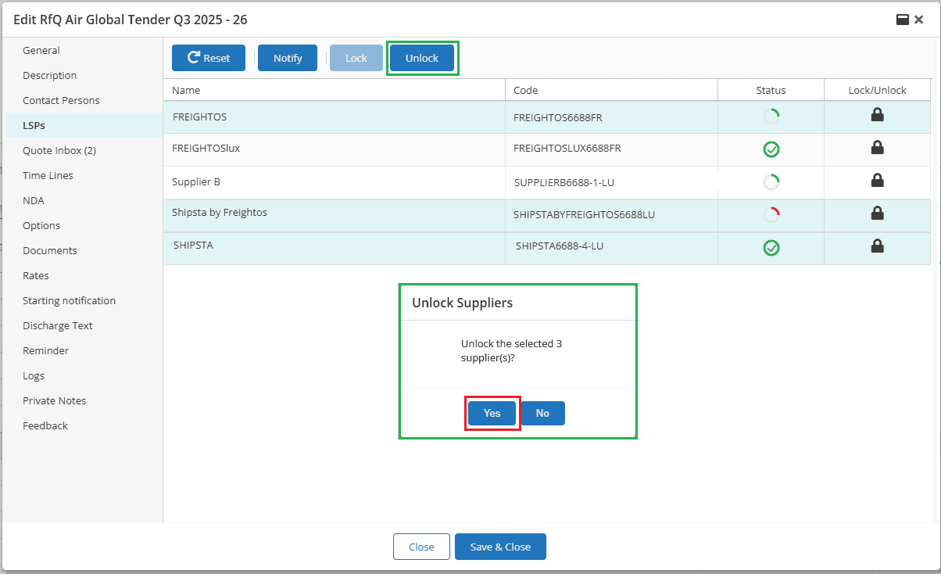
Task: Close the Edit RfQ dialog with X
Action: tap(919, 20)
